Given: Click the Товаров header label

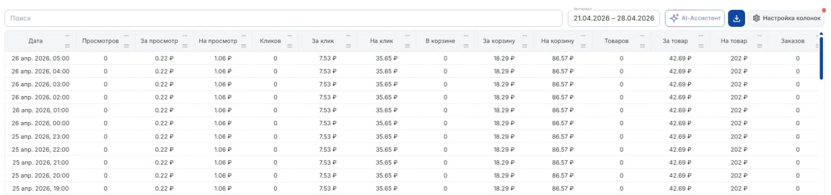Looking at the screenshot, I should [x=617, y=41].
